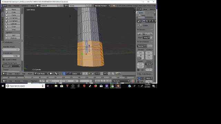221x124 pixels.
Task: Open the Render menu
Action: (x=16, y=6)
